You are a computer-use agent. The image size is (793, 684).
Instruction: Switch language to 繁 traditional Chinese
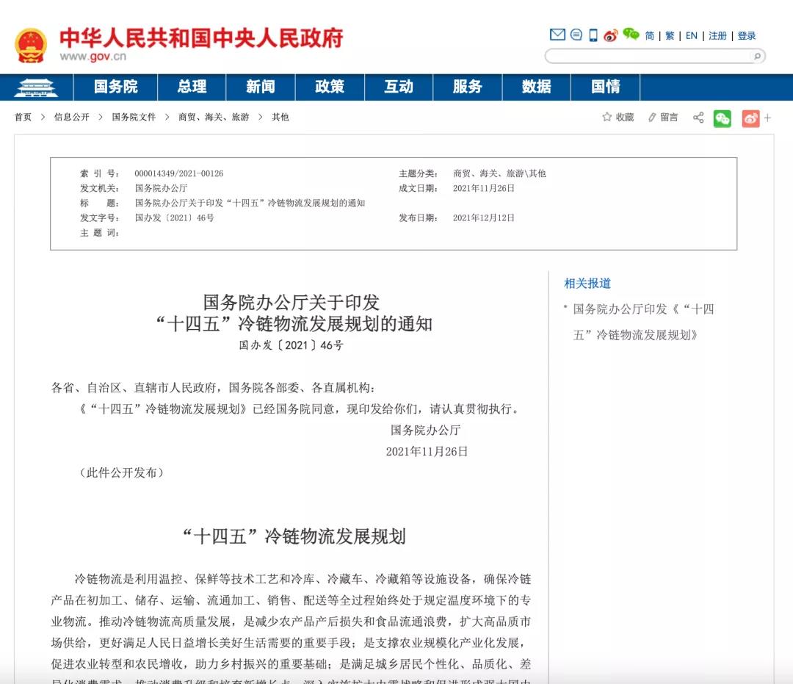670,36
